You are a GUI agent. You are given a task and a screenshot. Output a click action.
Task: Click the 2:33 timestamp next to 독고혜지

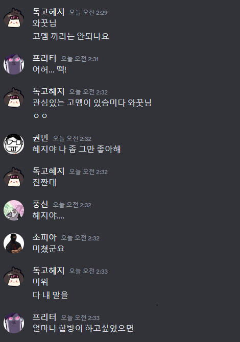point(88,271)
